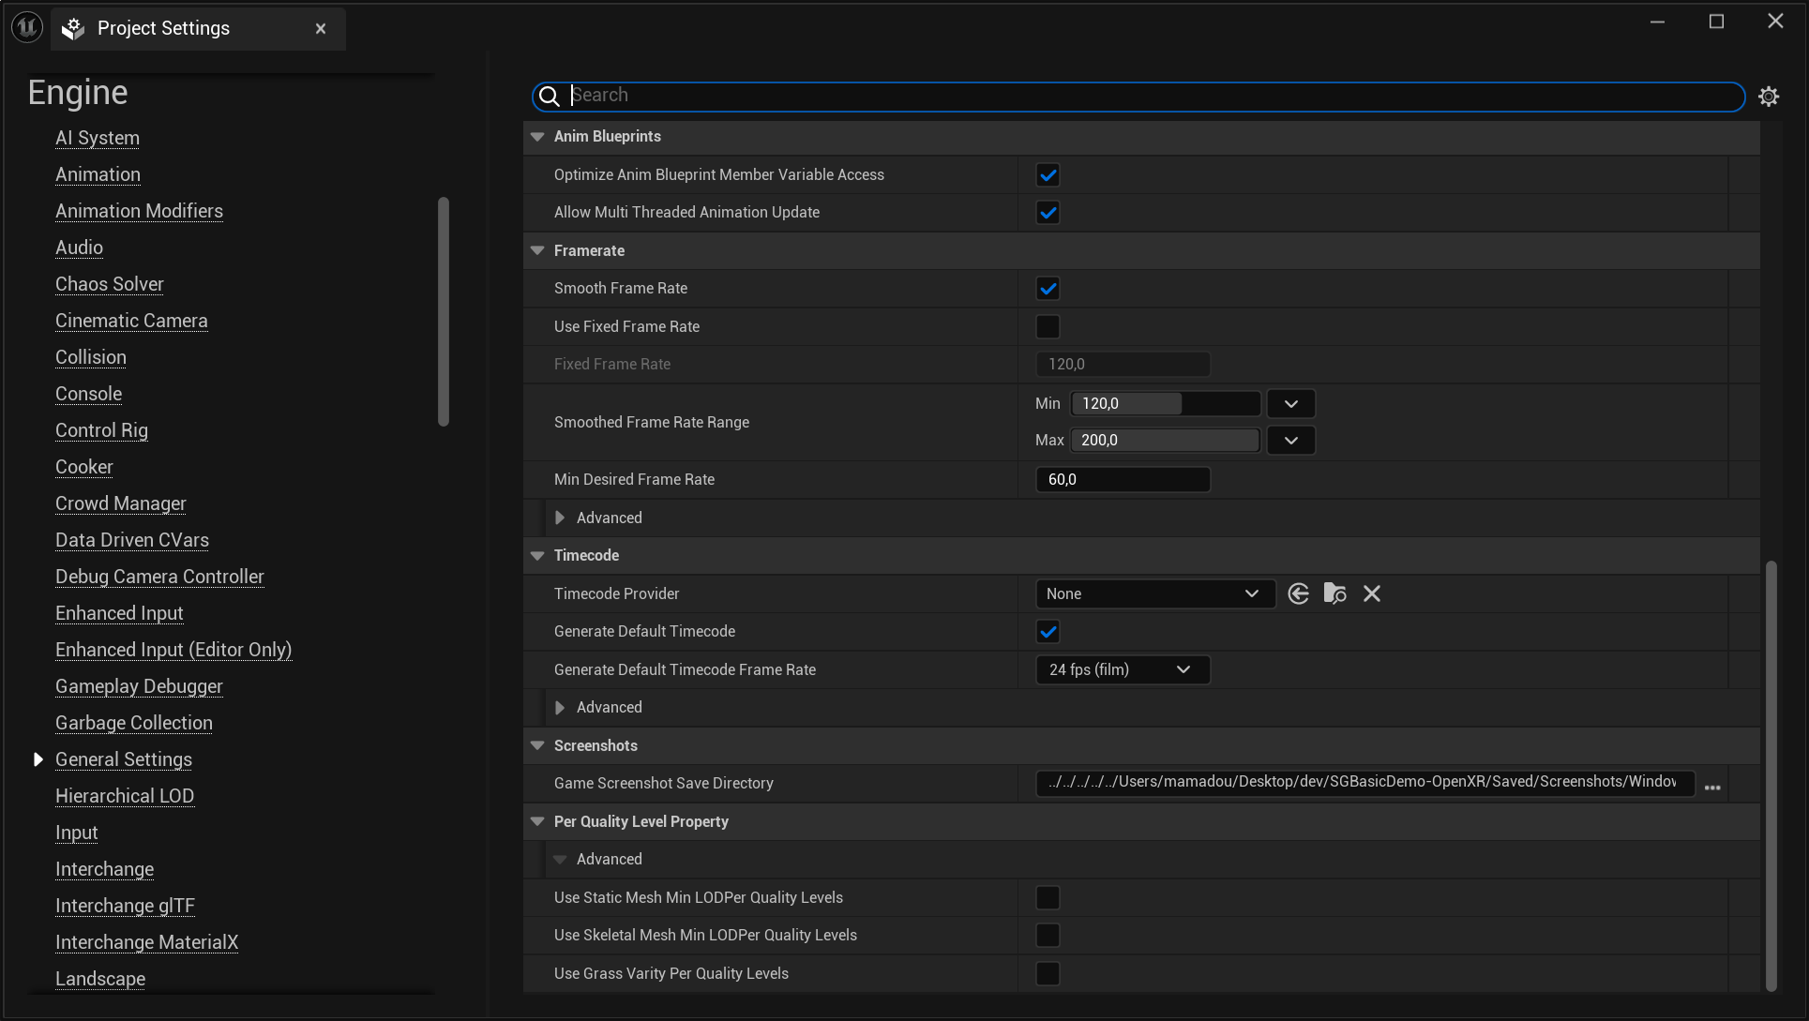Click the Project Settings tab icon
The height and width of the screenshot is (1021, 1809).
(72, 28)
